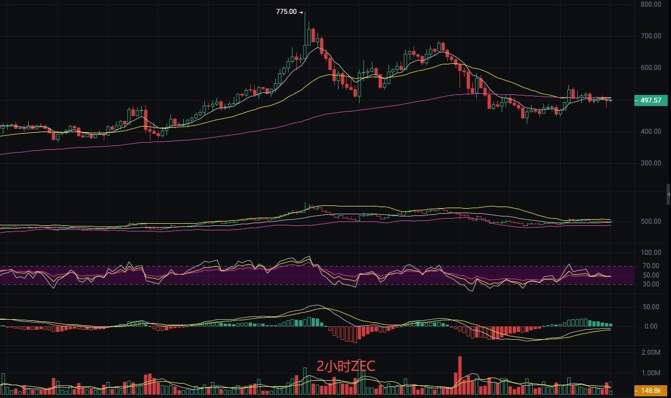This screenshot has height=398, width=671.
Task: Click the 600.00 price axis label
Action: 650,68
